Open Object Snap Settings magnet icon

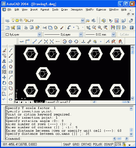(x=121, y=42)
